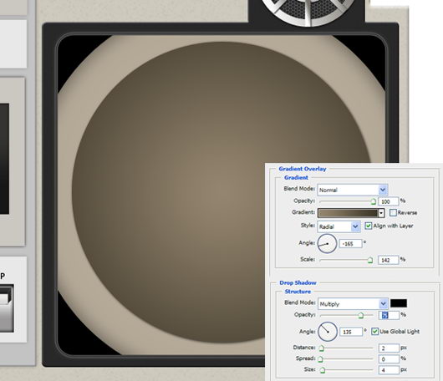This screenshot has width=443, height=381.
Task: Open the Style Radial dropdown
Action: (x=339, y=226)
